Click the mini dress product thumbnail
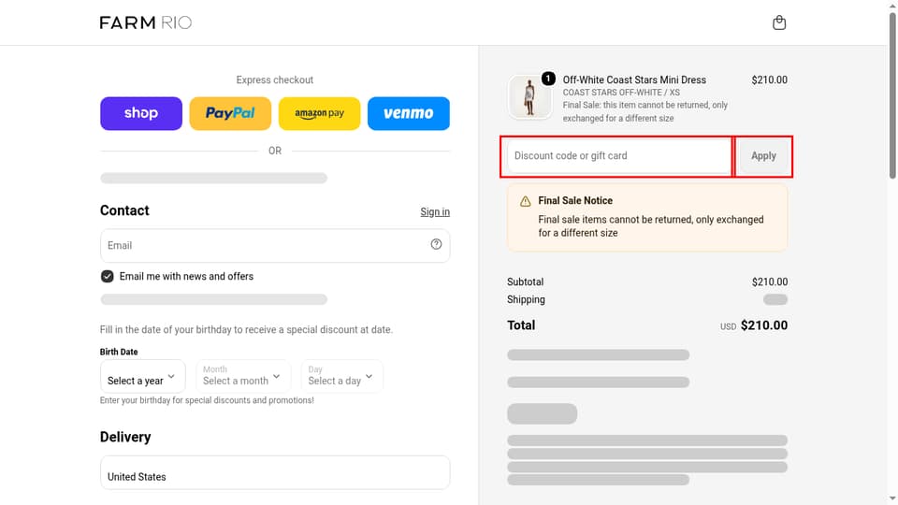The height and width of the screenshot is (505, 898). click(529, 97)
